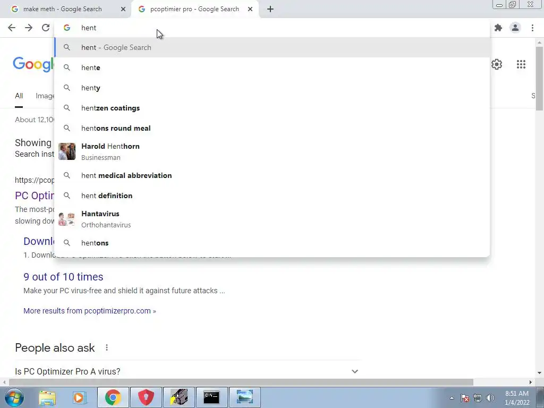Pick the 'hentzen coatings' suggestion
Screen dimensions: 544x408
[x=272, y=108]
